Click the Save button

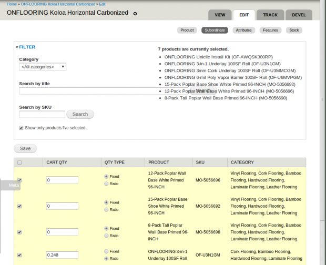point(25,149)
